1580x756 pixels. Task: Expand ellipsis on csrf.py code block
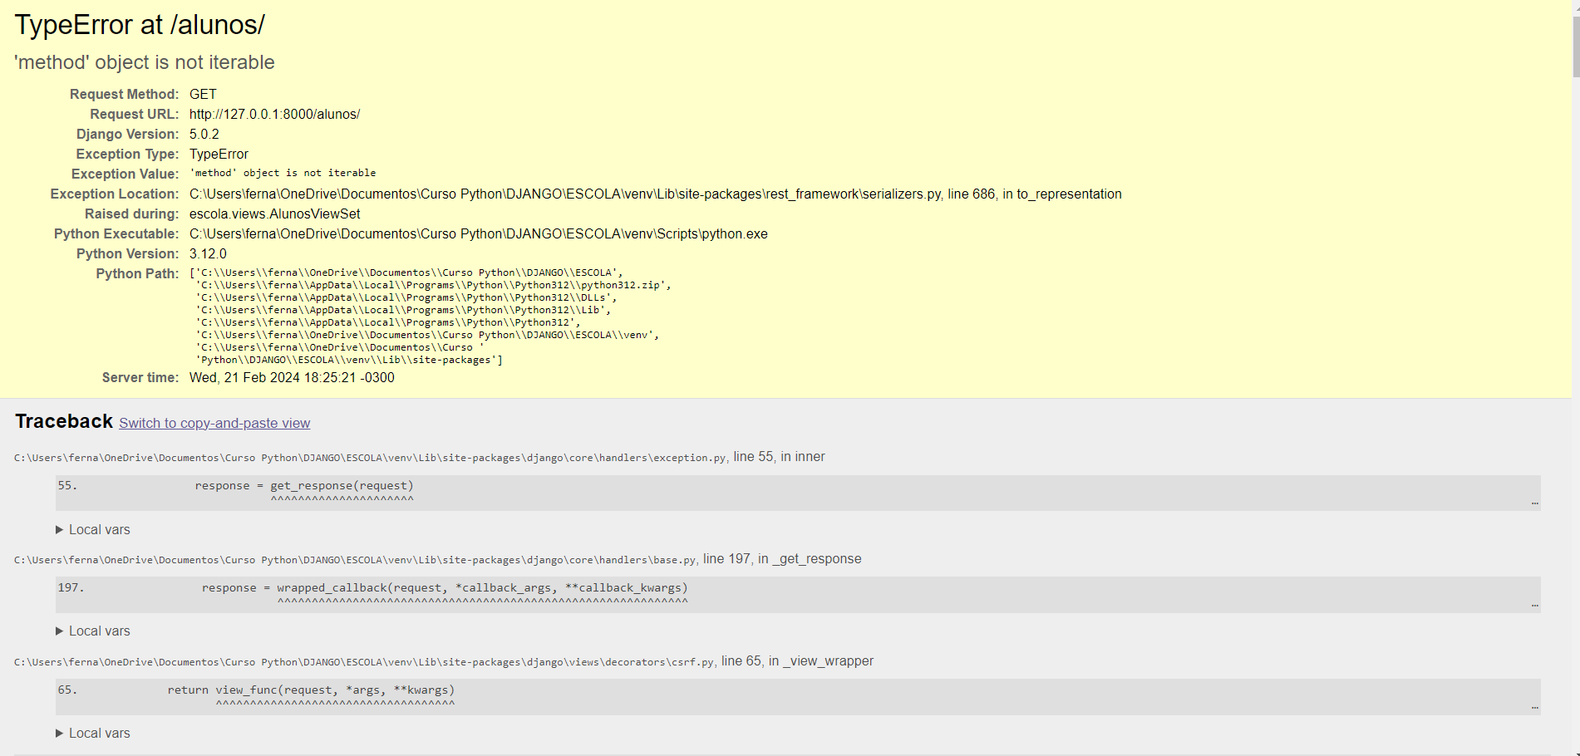[x=1534, y=708]
